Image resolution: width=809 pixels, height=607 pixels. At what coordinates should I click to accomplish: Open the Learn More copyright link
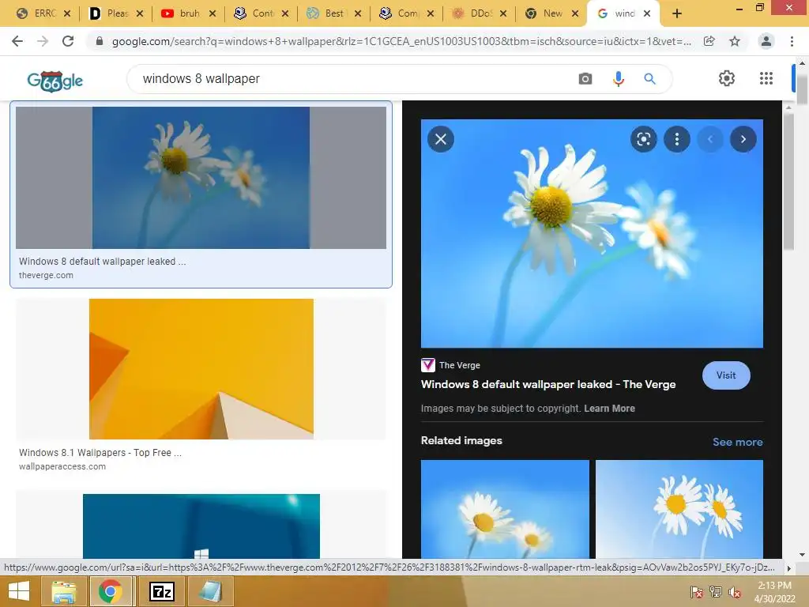[x=609, y=409]
